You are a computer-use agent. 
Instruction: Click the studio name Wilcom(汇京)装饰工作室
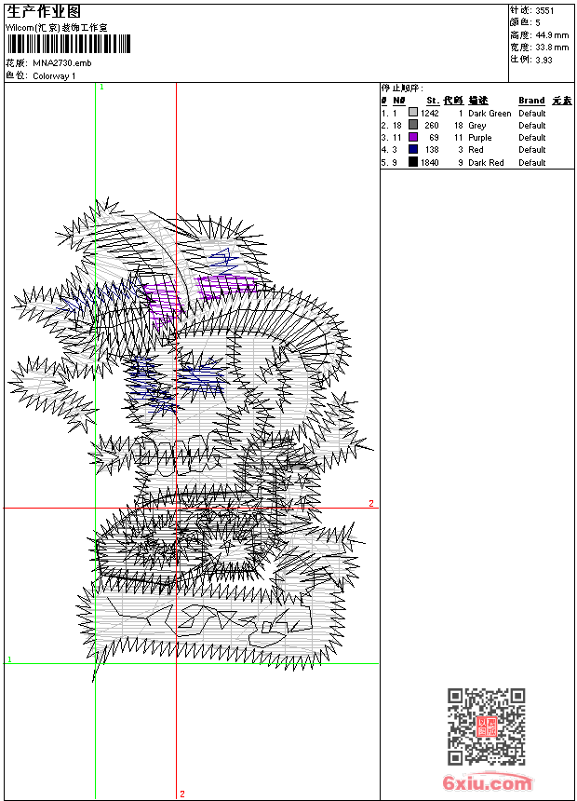pyautogui.click(x=57, y=28)
